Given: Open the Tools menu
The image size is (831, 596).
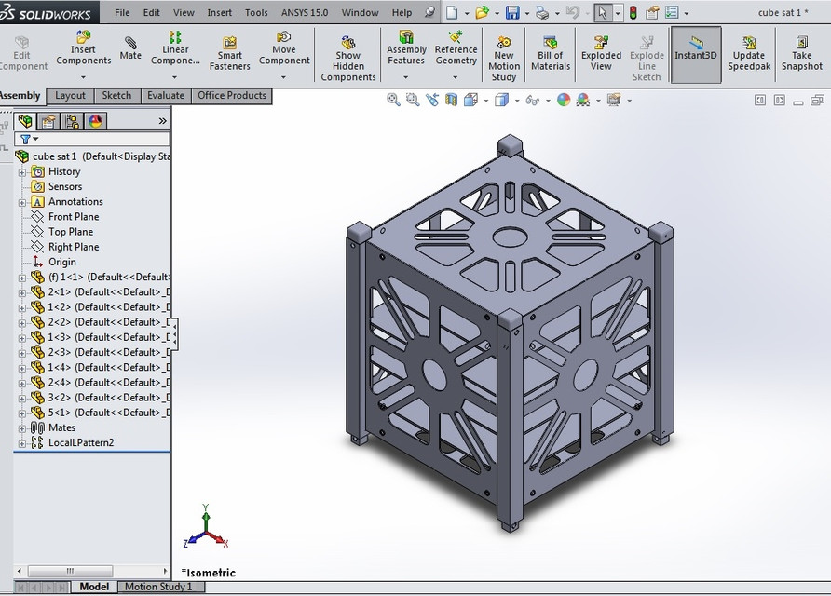Looking at the screenshot, I should point(256,12).
